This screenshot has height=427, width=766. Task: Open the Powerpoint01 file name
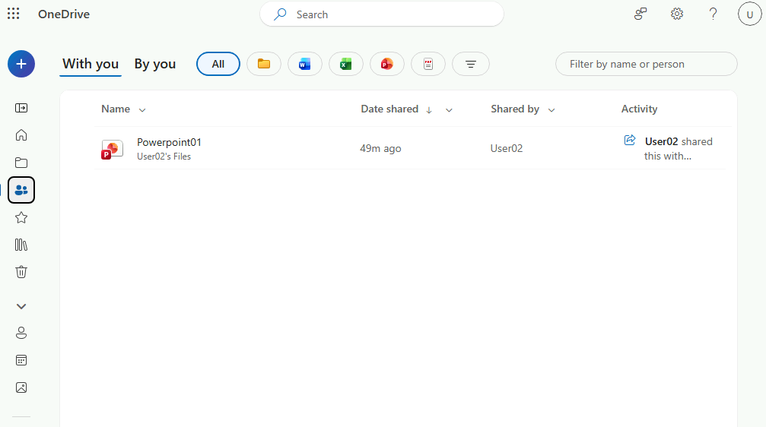(x=169, y=142)
